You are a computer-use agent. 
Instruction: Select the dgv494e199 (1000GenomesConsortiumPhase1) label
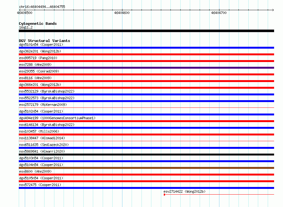point(57,118)
